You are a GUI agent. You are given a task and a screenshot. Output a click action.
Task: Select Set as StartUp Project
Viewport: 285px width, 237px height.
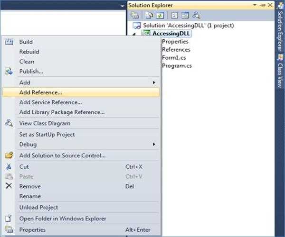(x=47, y=134)
